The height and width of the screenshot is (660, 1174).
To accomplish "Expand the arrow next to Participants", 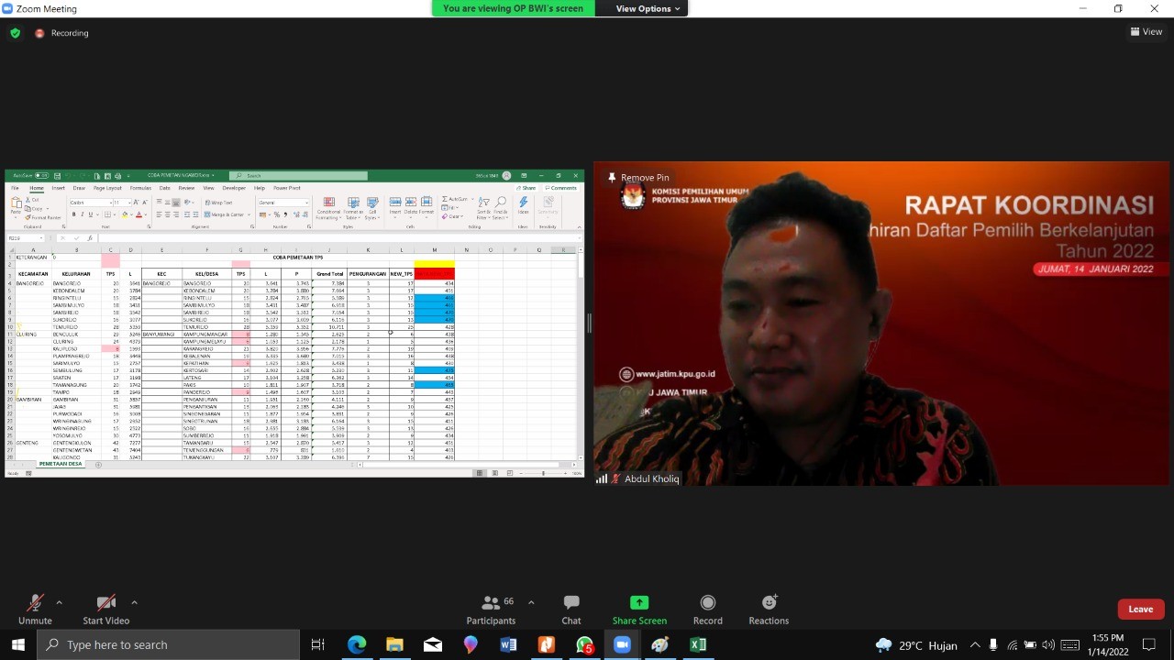I will [531, 602].
